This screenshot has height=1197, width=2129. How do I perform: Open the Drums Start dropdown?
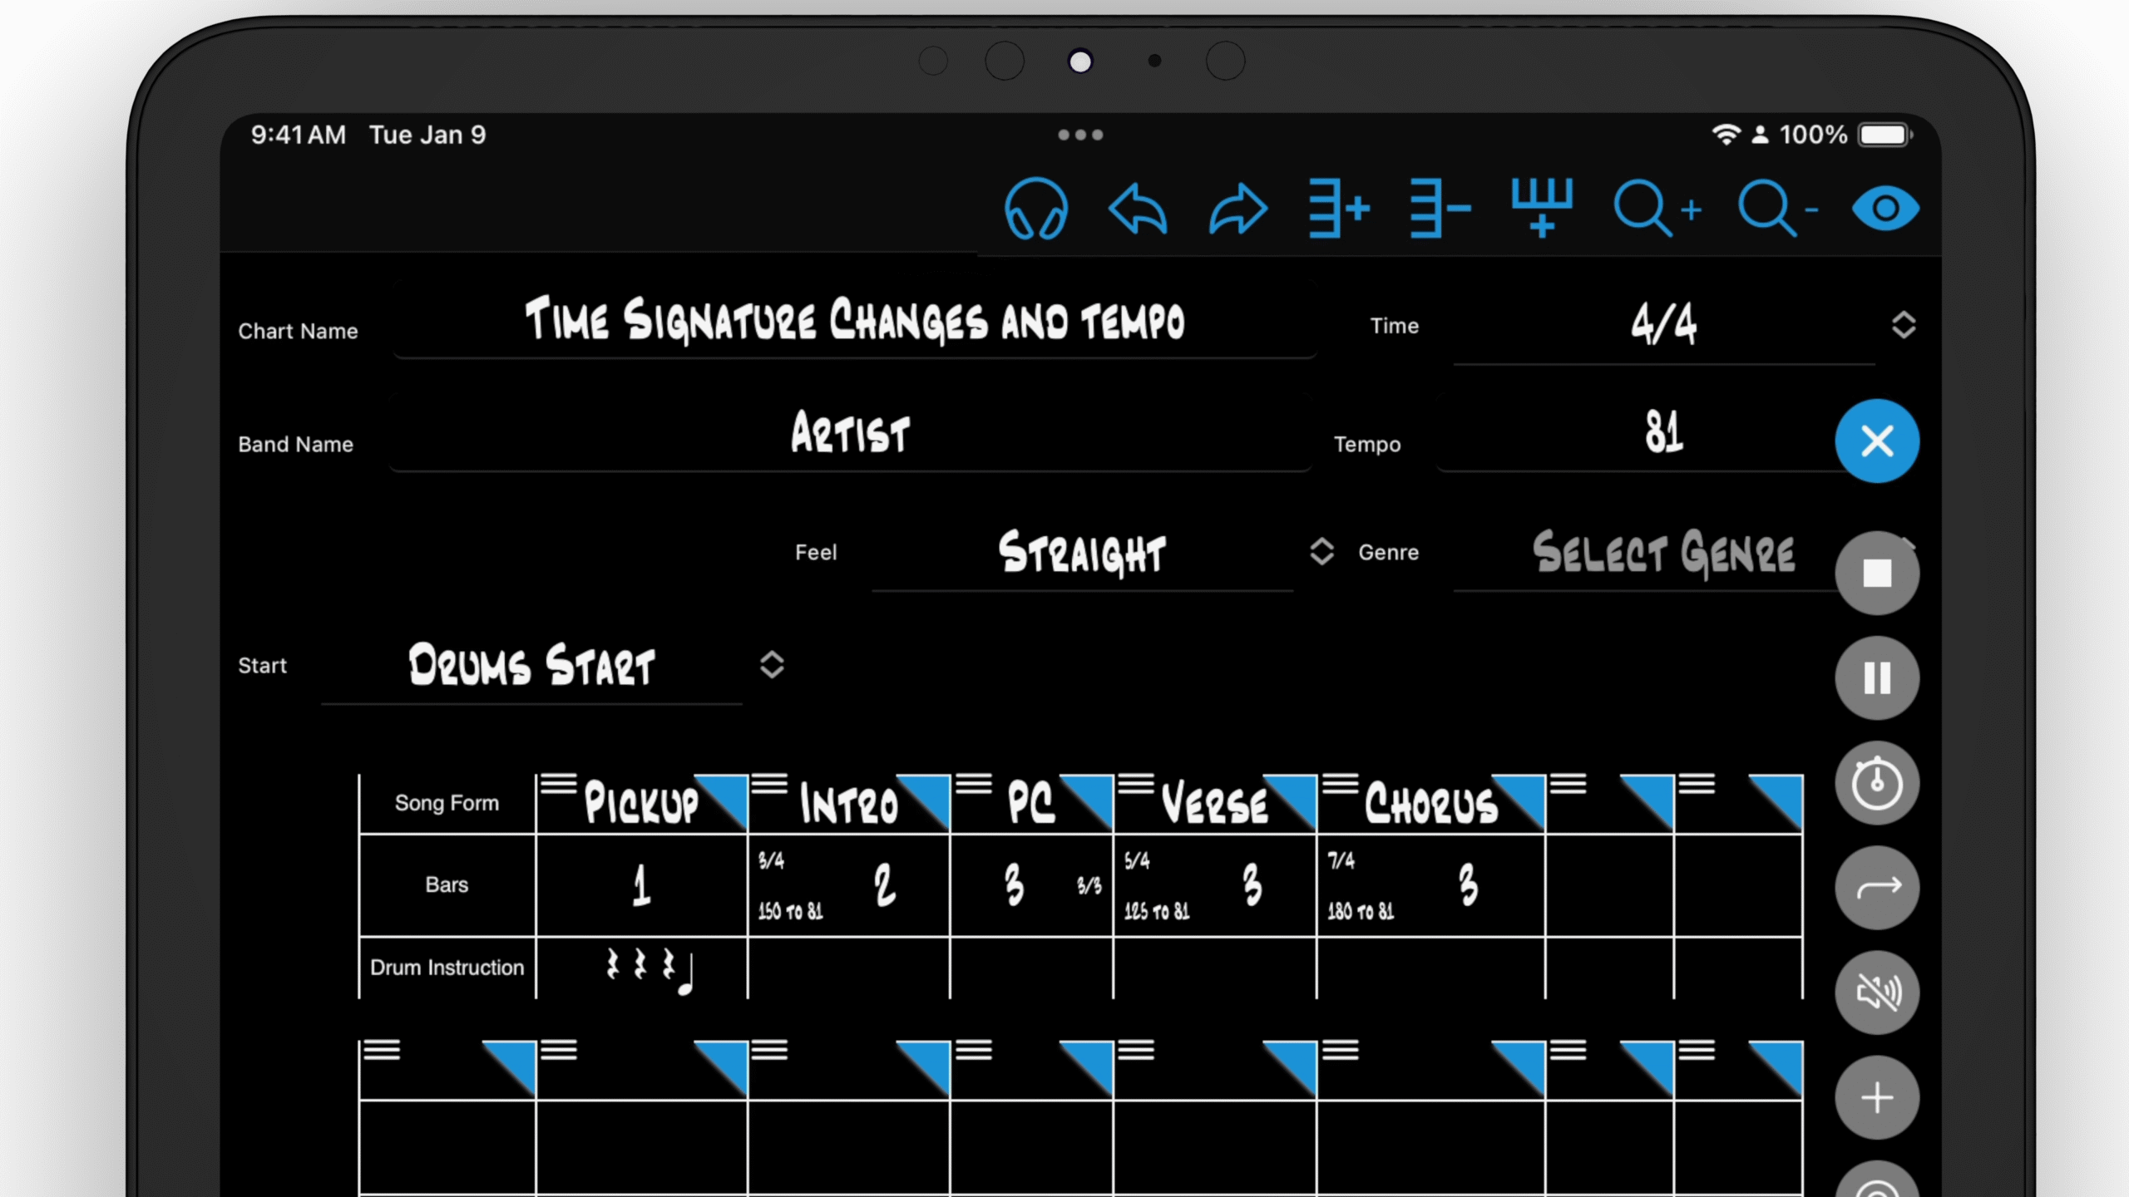772,664
